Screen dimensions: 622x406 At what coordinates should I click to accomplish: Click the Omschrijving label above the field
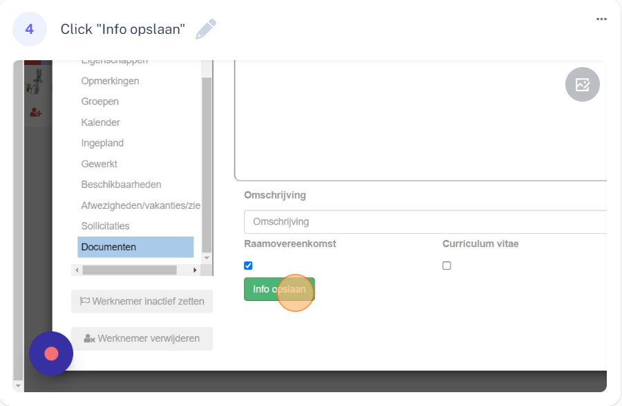point(275,195)
